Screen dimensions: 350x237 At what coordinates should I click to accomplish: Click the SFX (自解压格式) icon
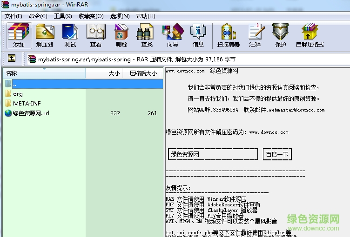click(310, 35)
